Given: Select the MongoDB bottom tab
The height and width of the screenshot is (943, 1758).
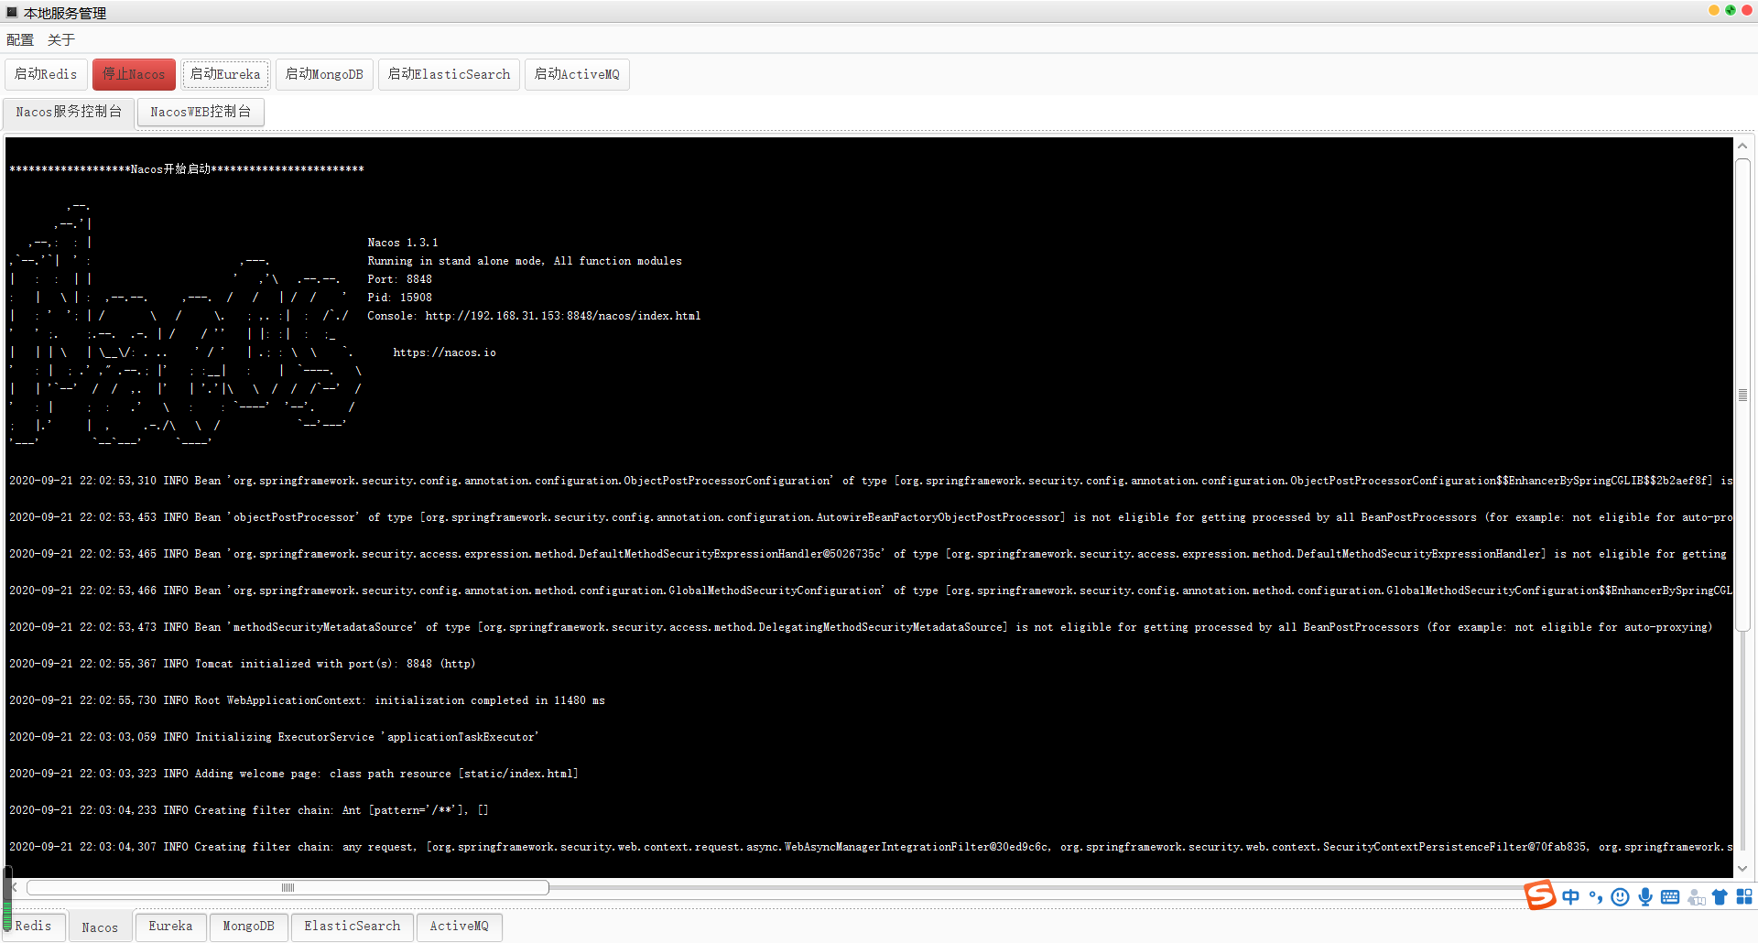Looking at the screenshot, I should 248,927.
